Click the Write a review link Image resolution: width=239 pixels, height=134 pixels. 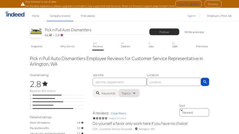click(194, 32)
